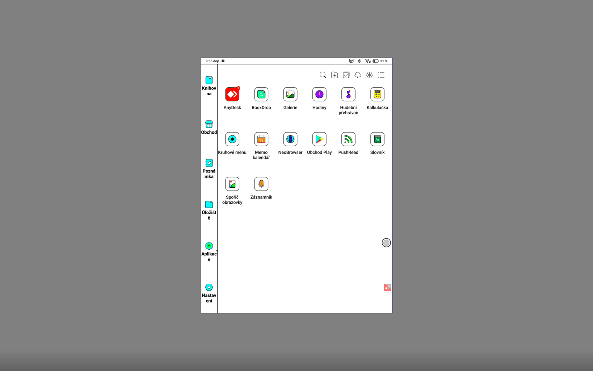The image size is (593, 371).
Task: Open the Kalkulačka calculator
Action: tap(377, 95)
